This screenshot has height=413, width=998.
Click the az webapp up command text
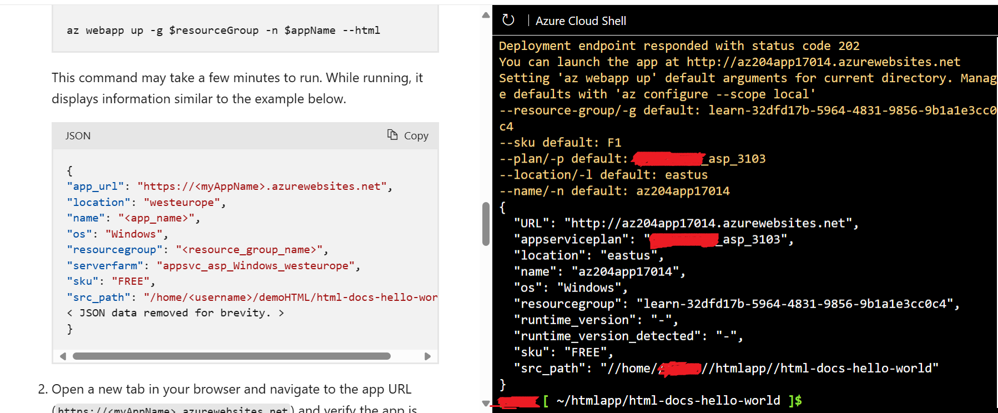coord(224,31)
